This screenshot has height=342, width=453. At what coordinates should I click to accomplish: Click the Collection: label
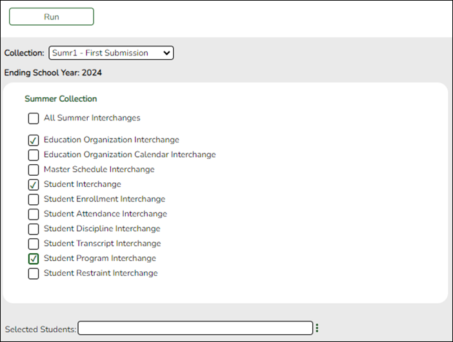coord(25,53)
